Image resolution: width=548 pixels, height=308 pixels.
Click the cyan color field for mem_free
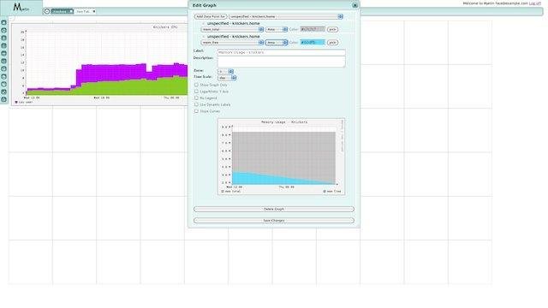click(313, 42)
